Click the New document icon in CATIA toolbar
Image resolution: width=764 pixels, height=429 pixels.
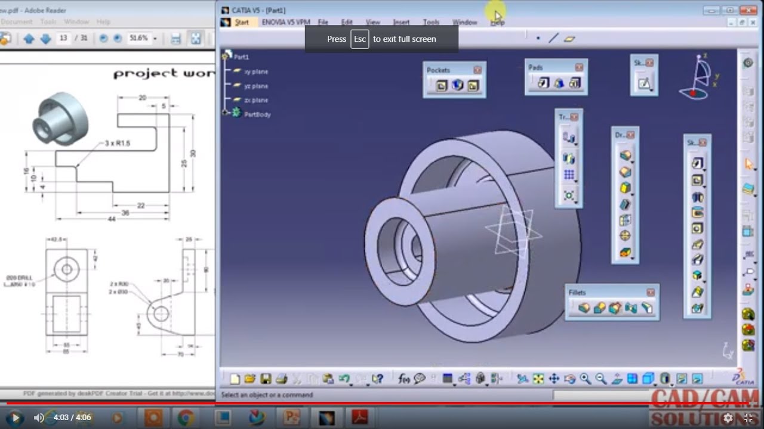click(x=235, y=378)
